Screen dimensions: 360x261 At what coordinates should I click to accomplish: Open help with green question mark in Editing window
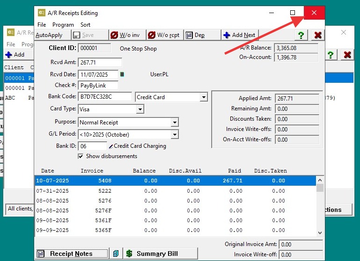(x=301, y=35)
